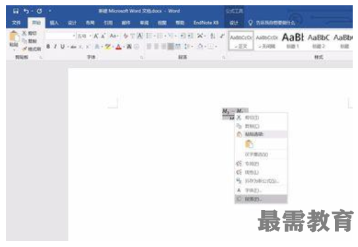Click the Cut (剪切) scissors in the ribbon
The image size is (358, 247).
29,33
